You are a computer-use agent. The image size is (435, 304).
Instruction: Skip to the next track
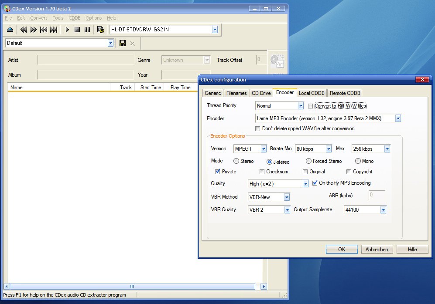pos(54,30)
